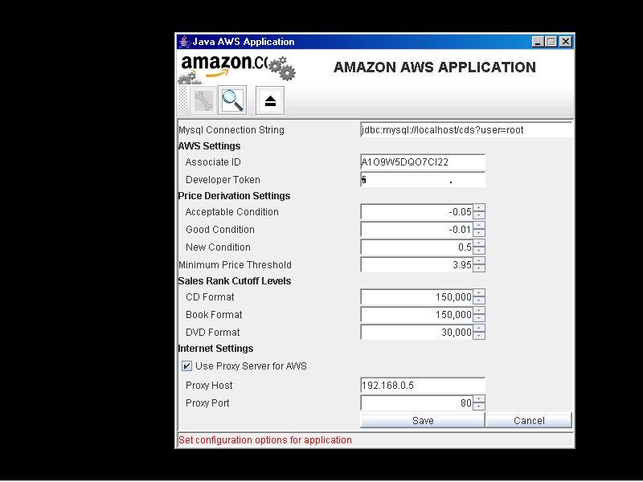Viewport: 643px width, 482px height.
Task: Toggle Use Proxy Server for AWS checkbox
Action: 186,366
